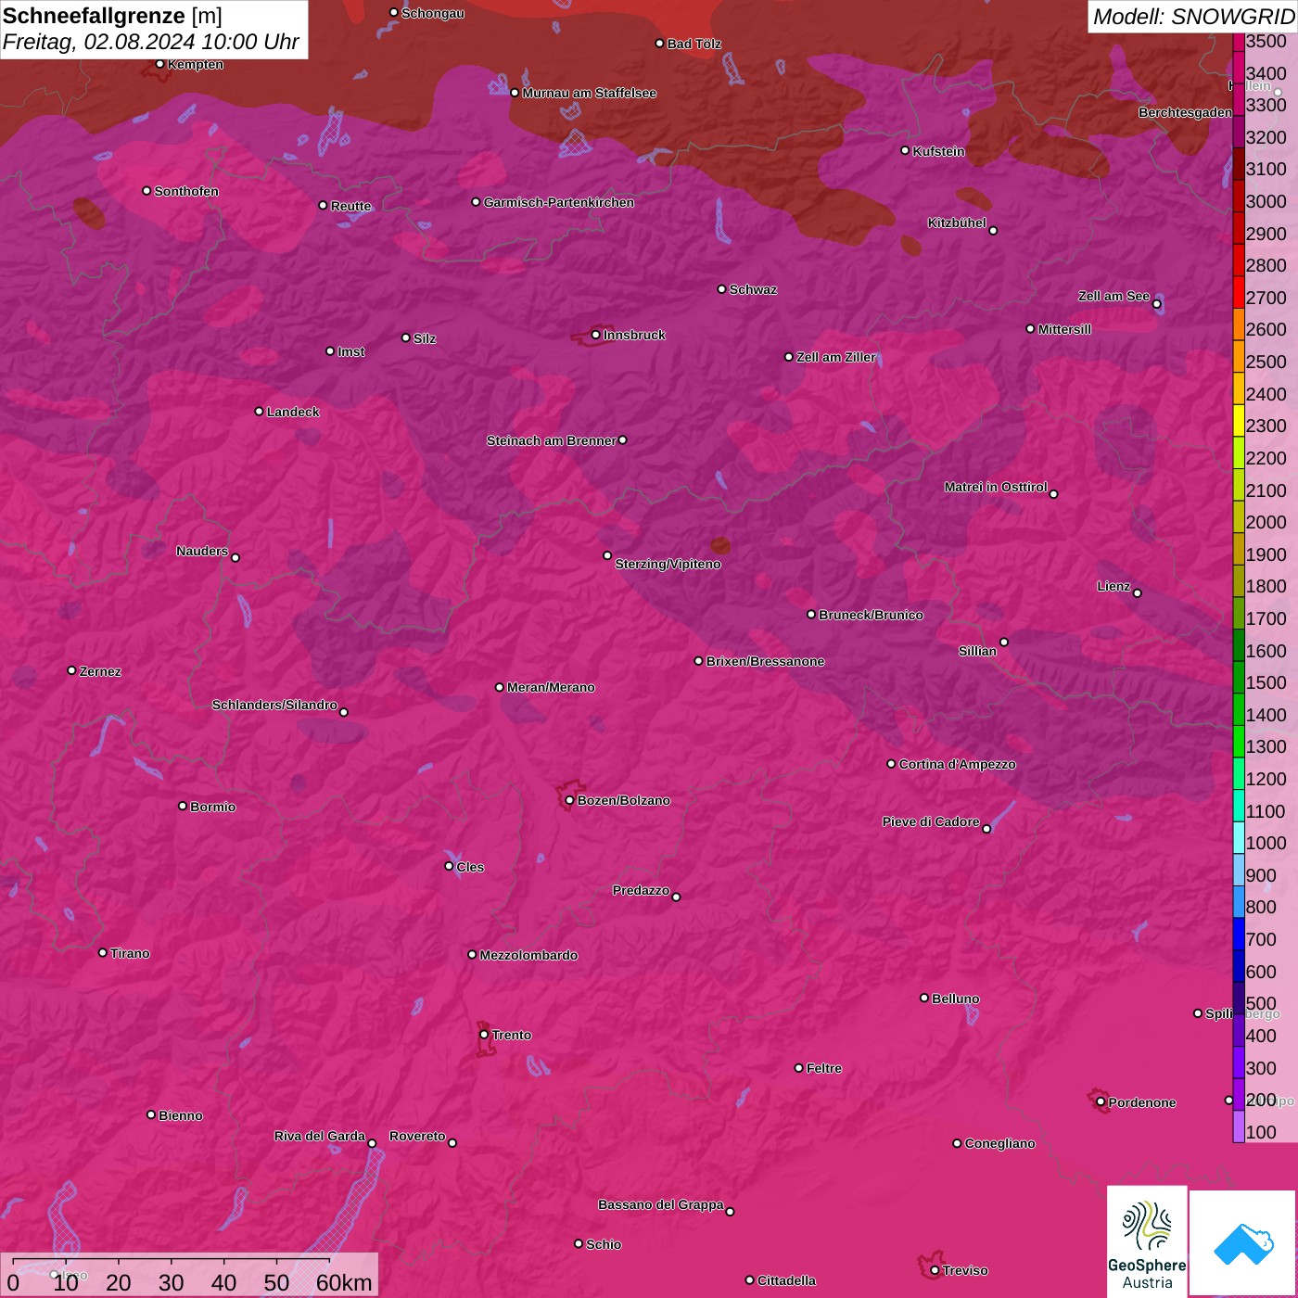Click the Meran/Merano location dot
Screen dimensions: 1298x1298
click(x=499, y=687)
